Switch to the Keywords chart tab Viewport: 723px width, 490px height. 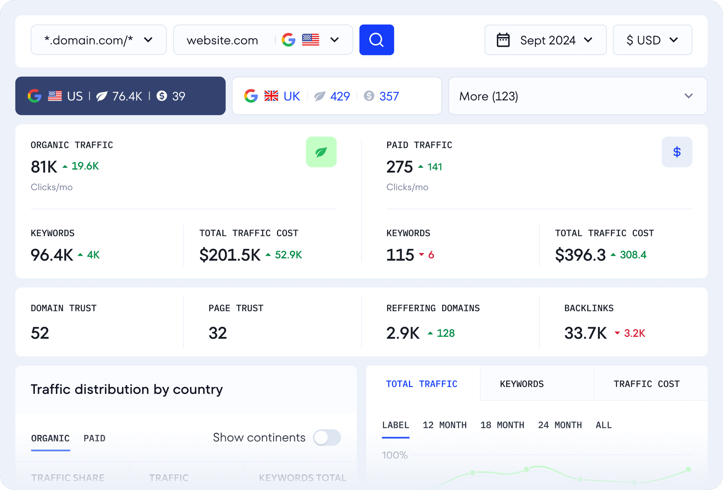click(521, 384)
